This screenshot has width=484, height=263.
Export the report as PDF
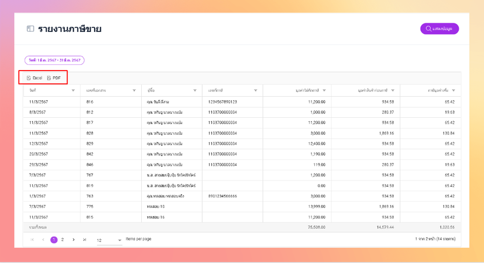point(54,78)
